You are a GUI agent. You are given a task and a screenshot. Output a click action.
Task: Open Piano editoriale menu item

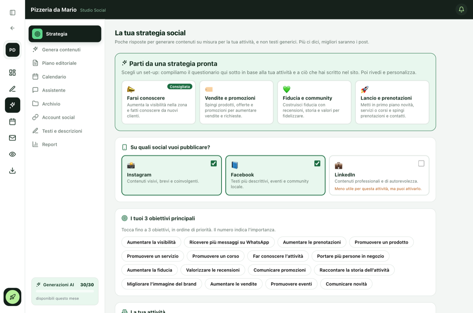[65, 63]
